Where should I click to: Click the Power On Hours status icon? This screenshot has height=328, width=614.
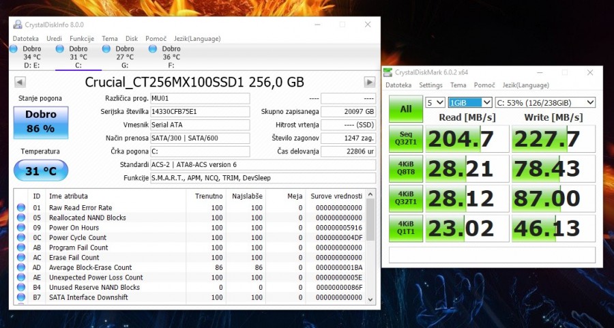pyautogui.click(x=21, y=228)
